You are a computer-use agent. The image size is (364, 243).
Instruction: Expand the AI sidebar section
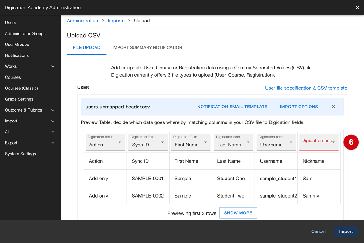53,132
